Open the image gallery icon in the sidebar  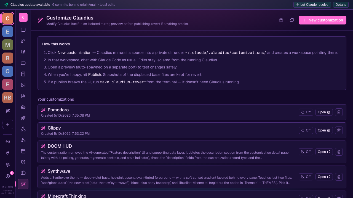pyautogui.click(x=23, y=85)
